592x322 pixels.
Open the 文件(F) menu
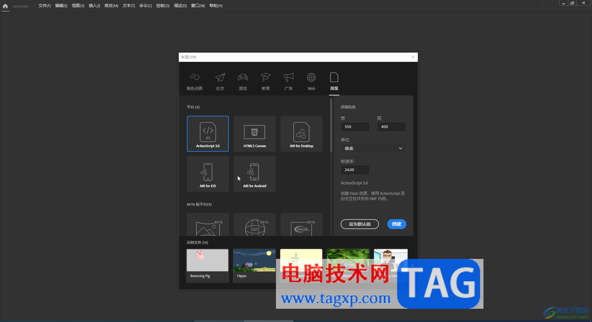click(44, 6)
